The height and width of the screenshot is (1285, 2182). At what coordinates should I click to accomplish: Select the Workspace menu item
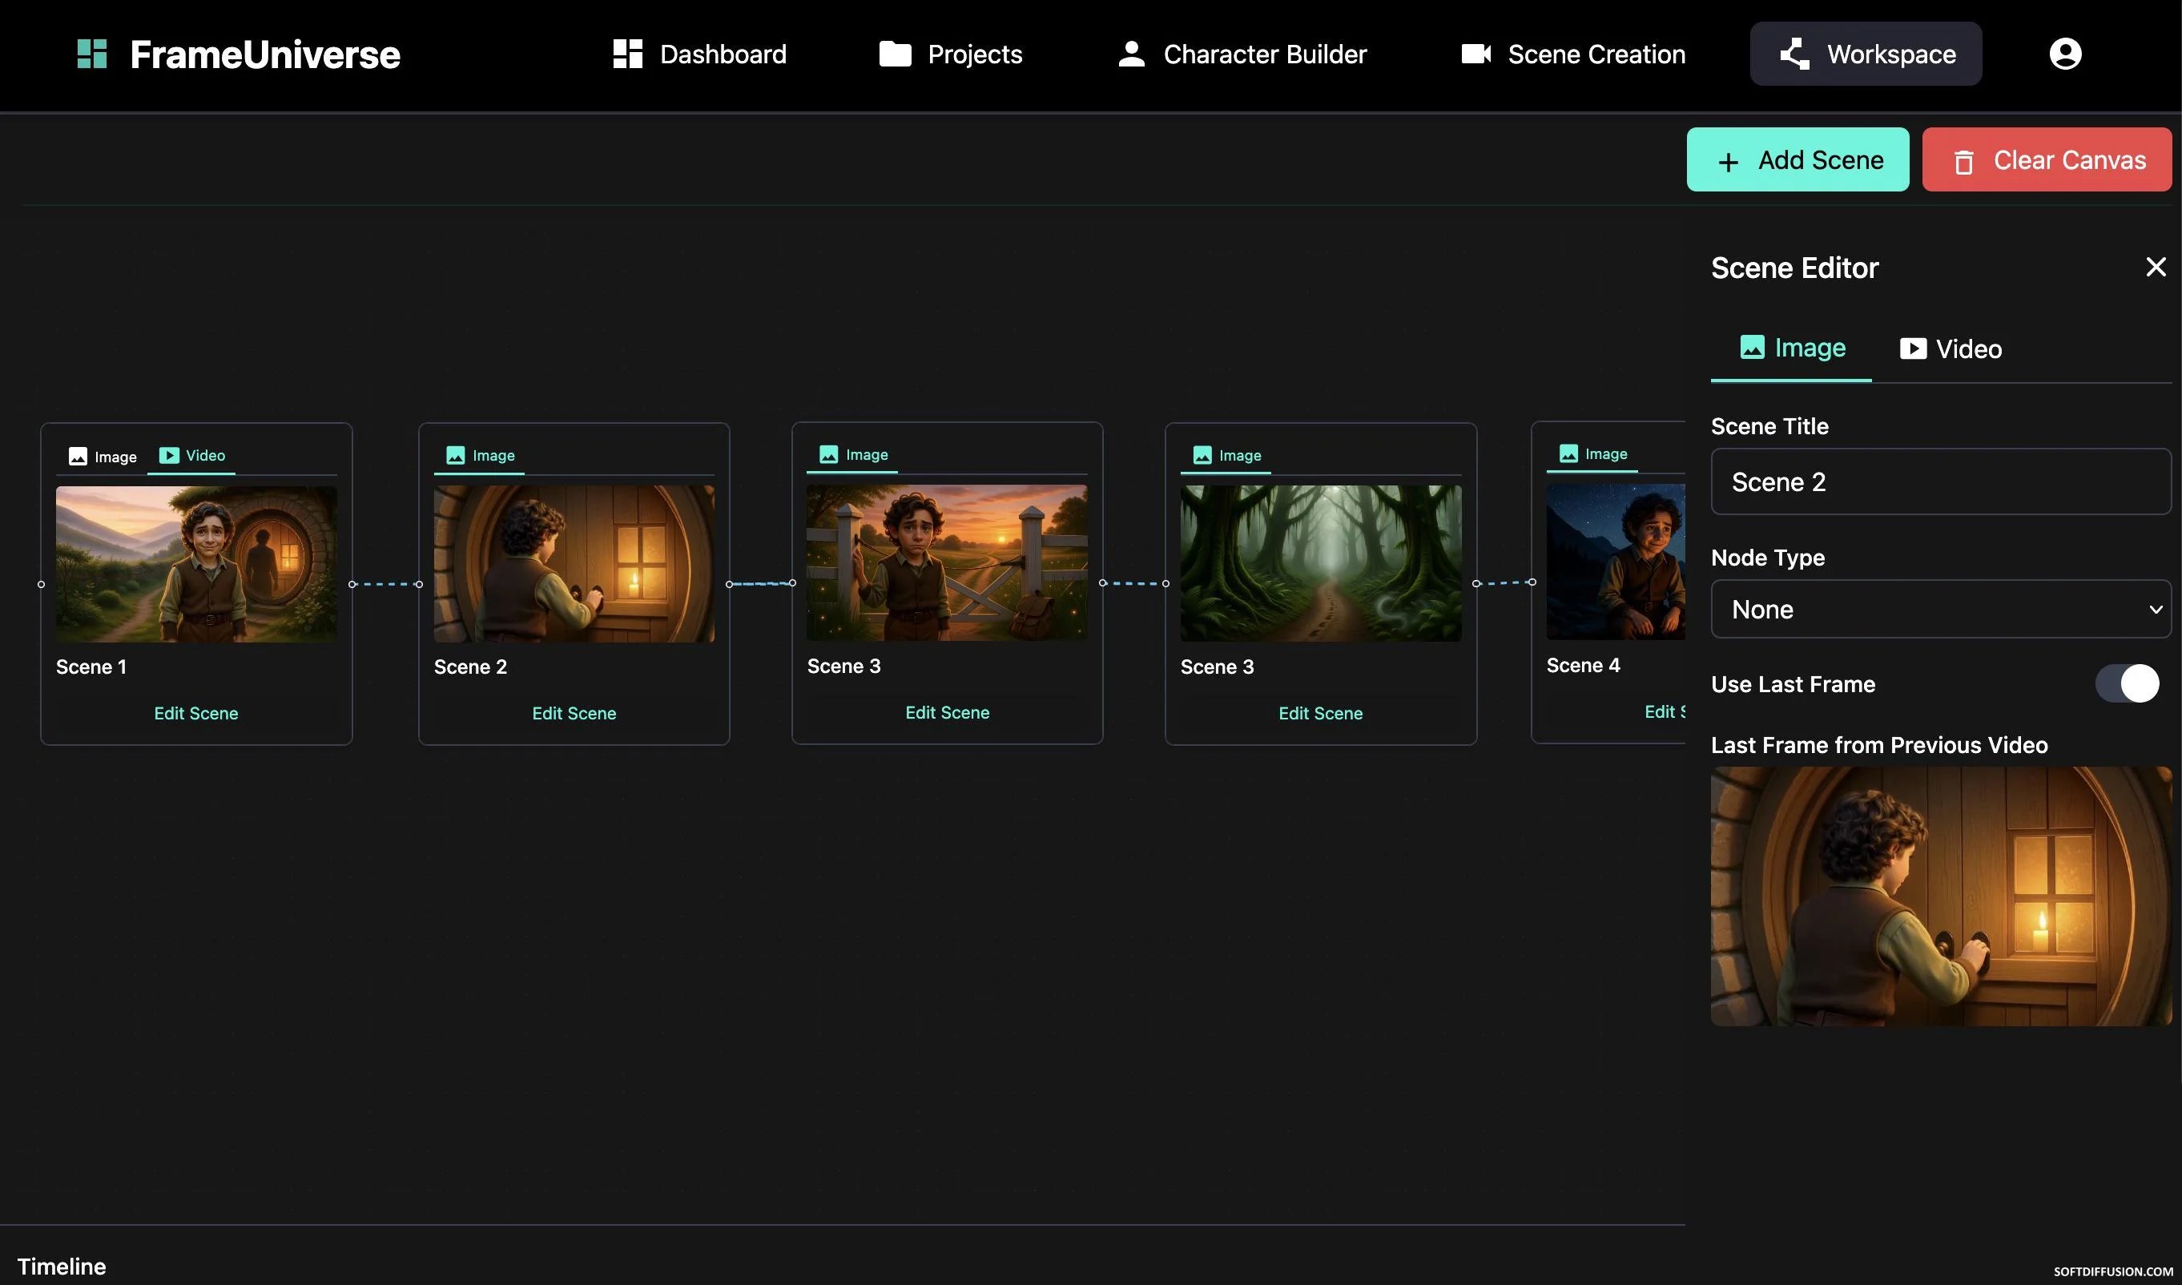pos(1866,54)
